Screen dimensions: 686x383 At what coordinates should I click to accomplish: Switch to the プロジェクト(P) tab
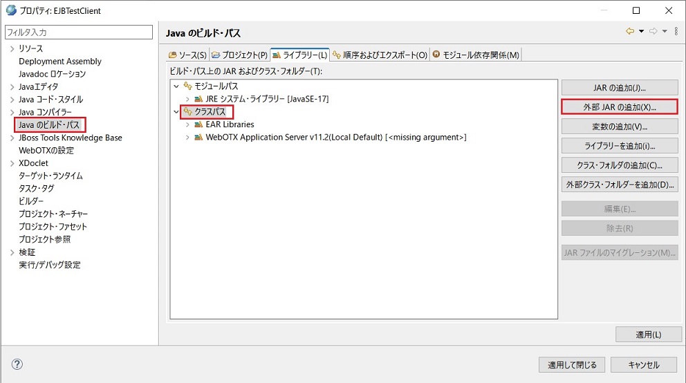239,55
